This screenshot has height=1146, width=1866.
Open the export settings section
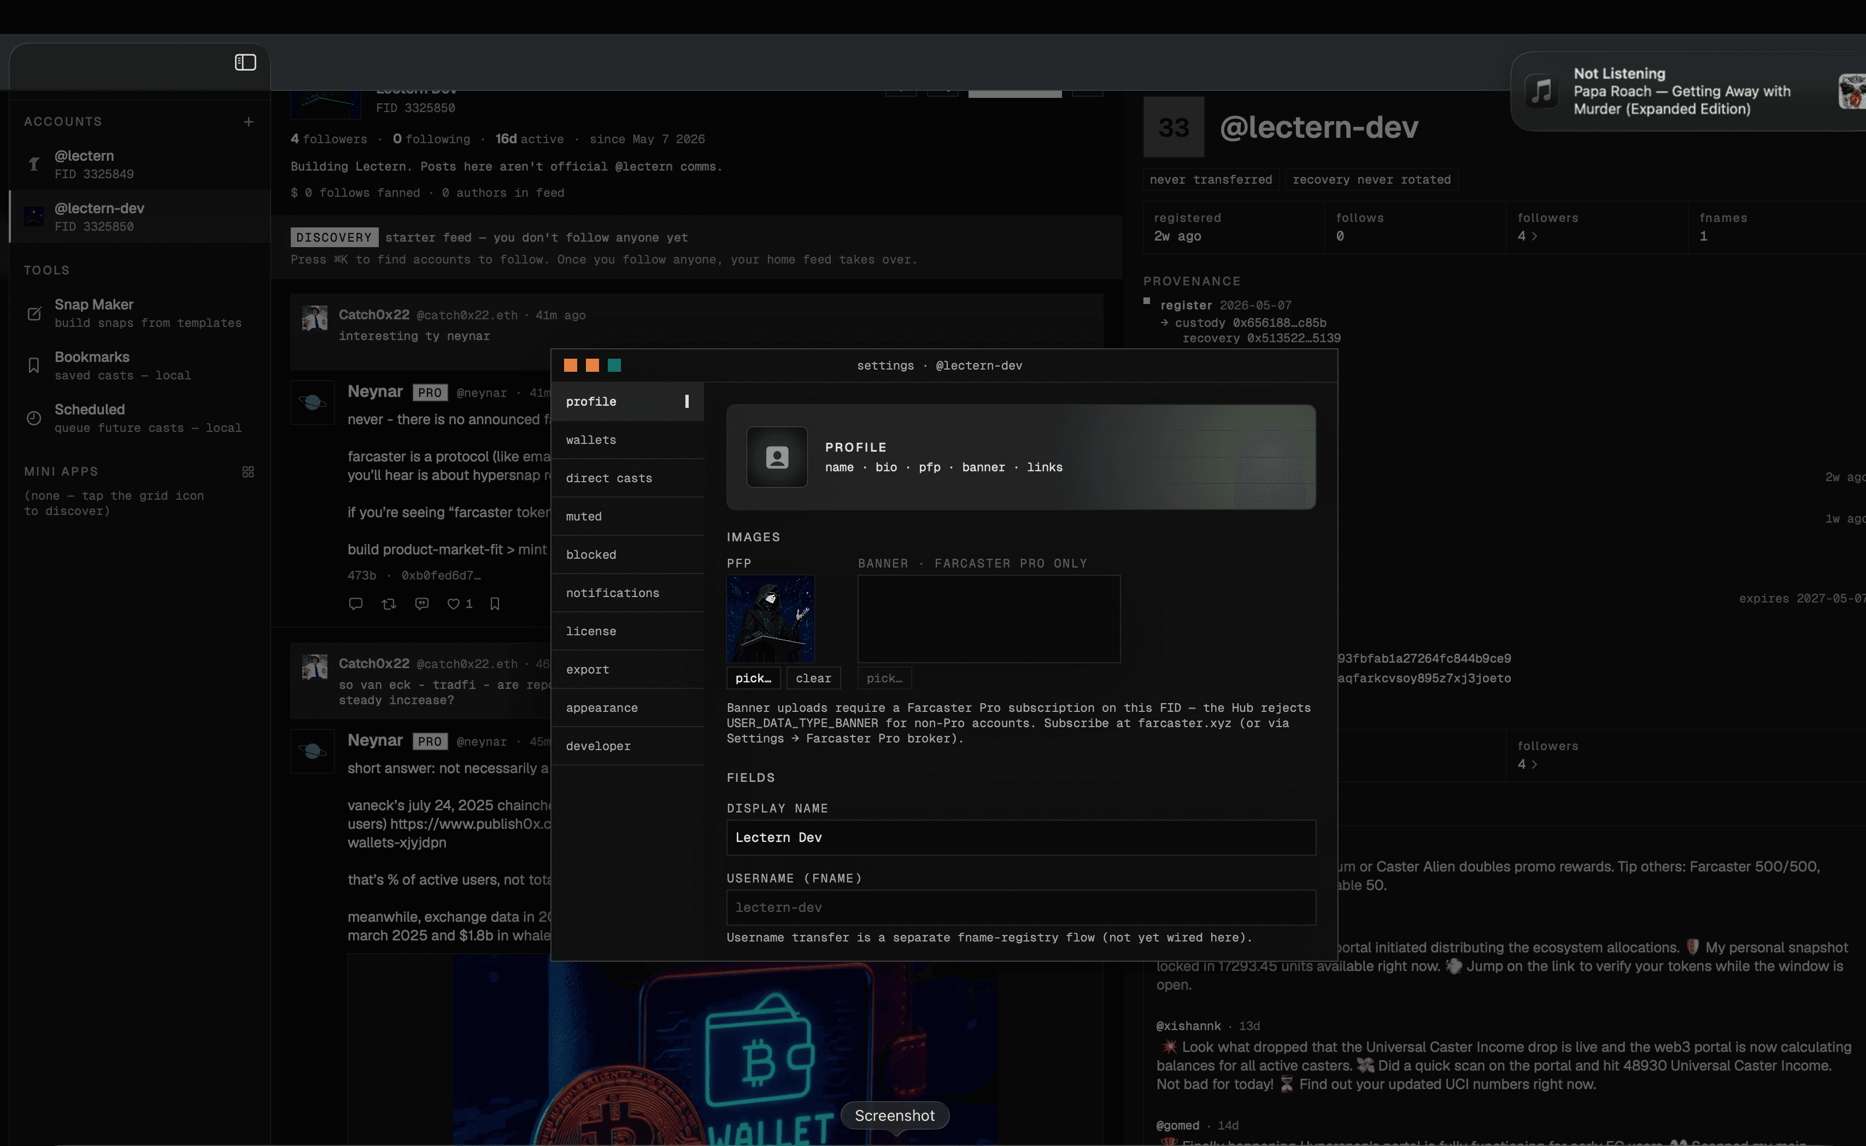[x=627, y=669]
